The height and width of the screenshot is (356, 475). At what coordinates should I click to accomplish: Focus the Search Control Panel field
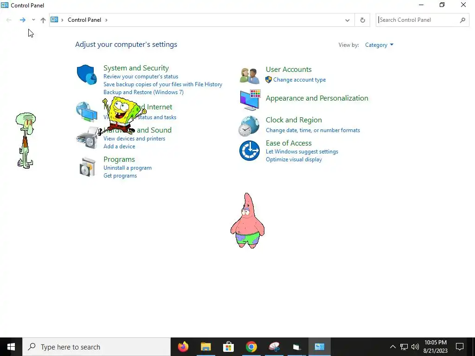[x=422, y=20]
